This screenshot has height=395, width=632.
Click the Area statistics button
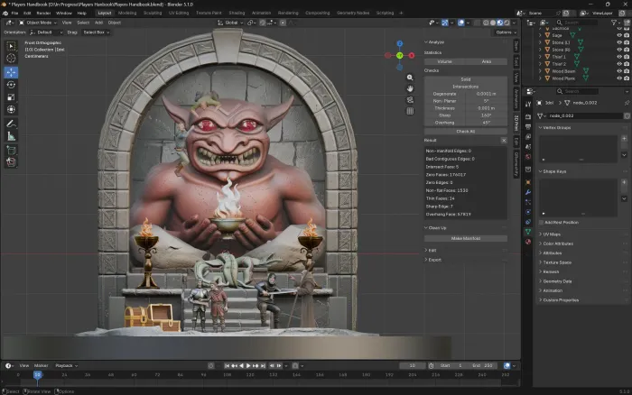tap(486, 61)
